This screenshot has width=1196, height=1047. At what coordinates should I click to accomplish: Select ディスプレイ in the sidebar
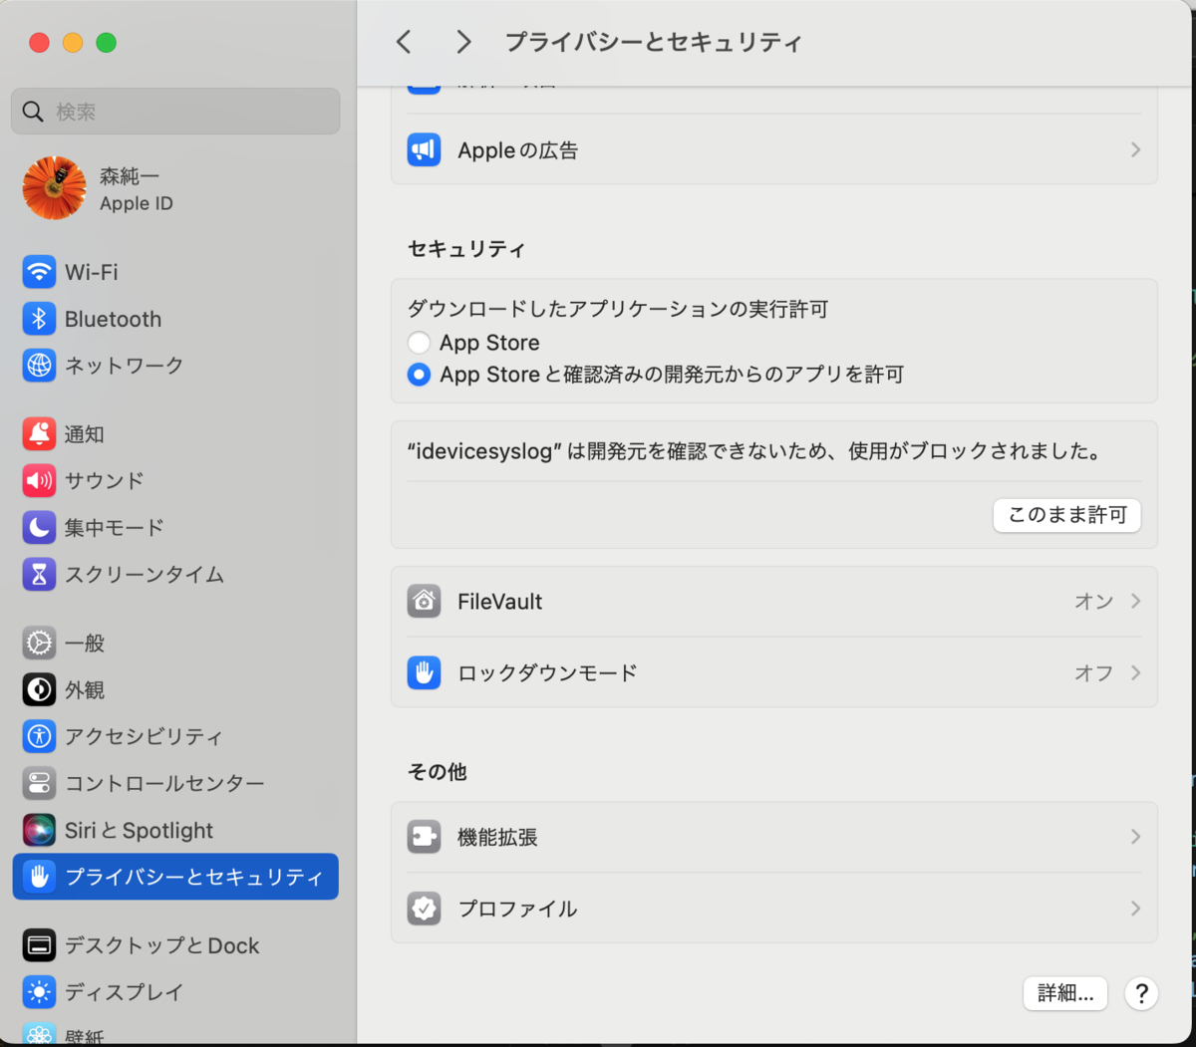pos(175,992)
